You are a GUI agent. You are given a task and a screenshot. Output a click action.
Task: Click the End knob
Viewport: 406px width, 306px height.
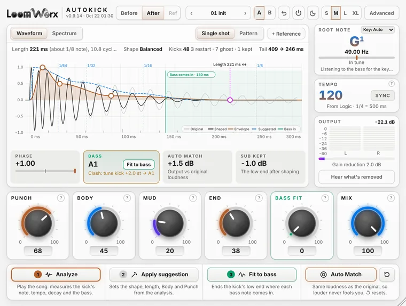point(236,223)
